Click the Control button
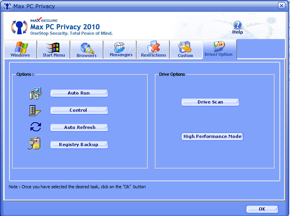The image size is (290, 216). click(79, 110)
